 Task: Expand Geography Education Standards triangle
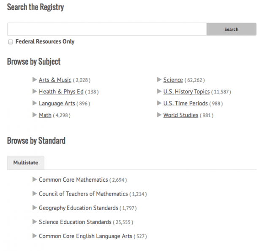pyautogui.click(x=35, y=207)
